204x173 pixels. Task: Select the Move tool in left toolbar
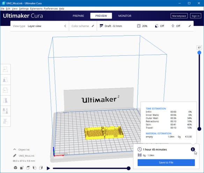point(5,69)
